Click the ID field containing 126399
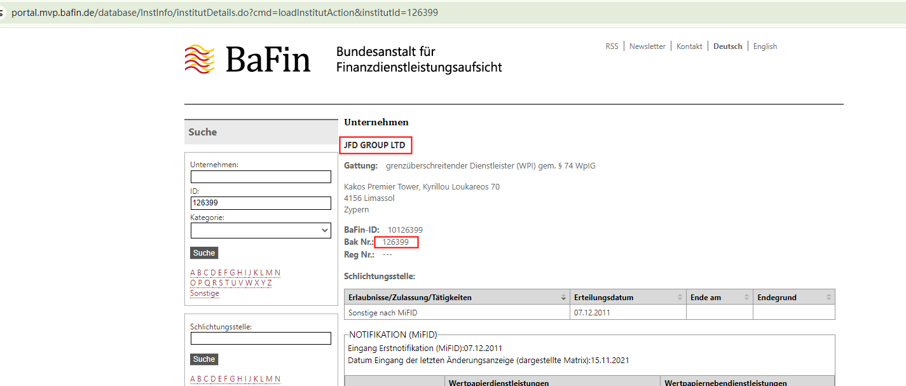Screen dimensions: 906x386 point(261,203)
